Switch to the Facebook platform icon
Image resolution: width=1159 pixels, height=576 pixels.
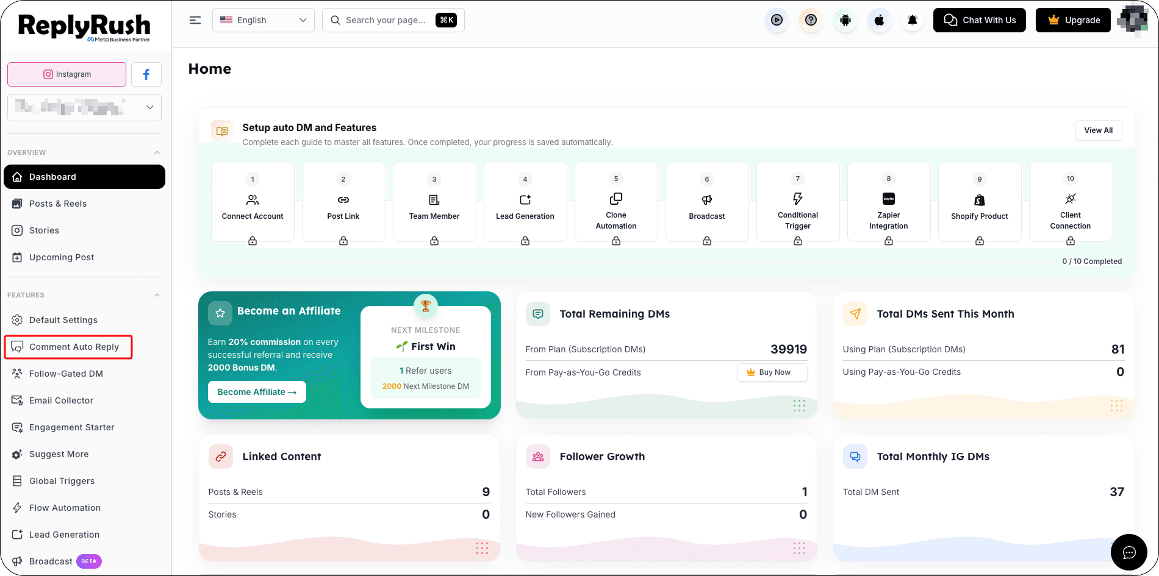[x=146, y=74]
